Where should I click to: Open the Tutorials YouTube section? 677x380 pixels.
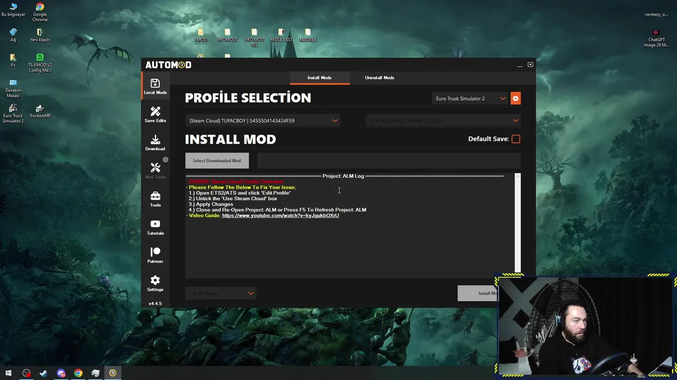tap(155, 227)
